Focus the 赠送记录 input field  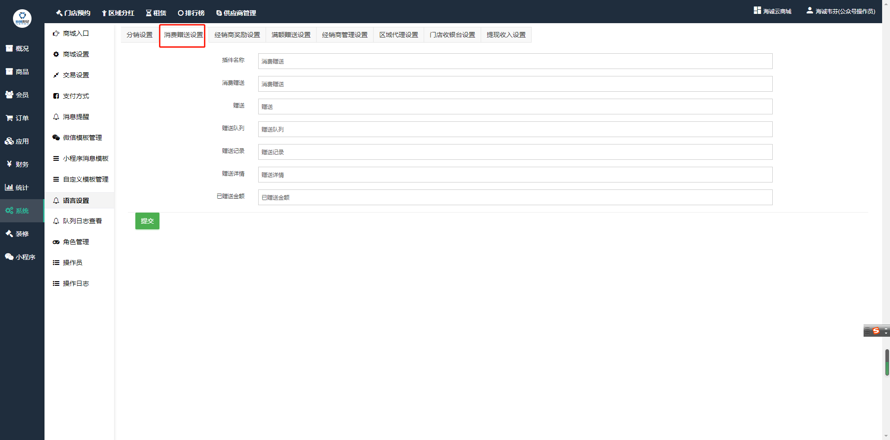[515, 152]
